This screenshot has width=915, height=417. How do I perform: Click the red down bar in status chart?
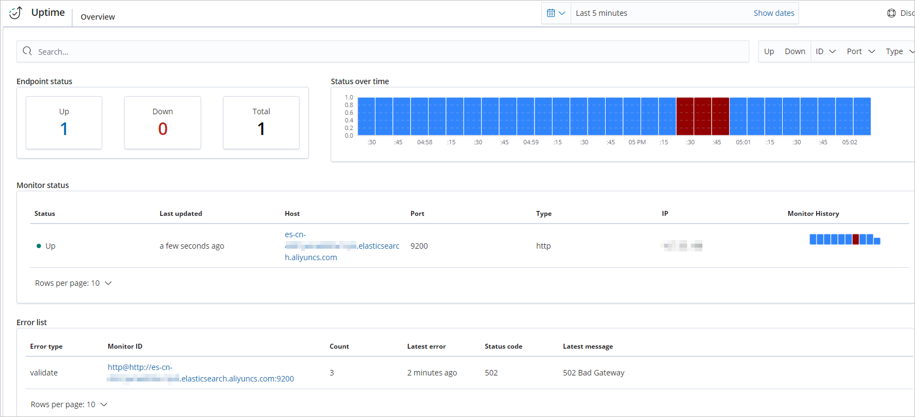702,116
